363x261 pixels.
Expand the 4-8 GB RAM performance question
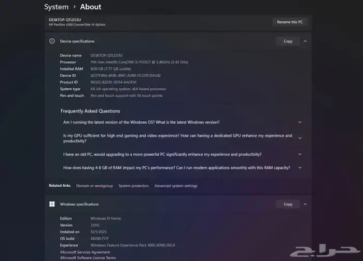pyautogui.click(x=300, y=168)
